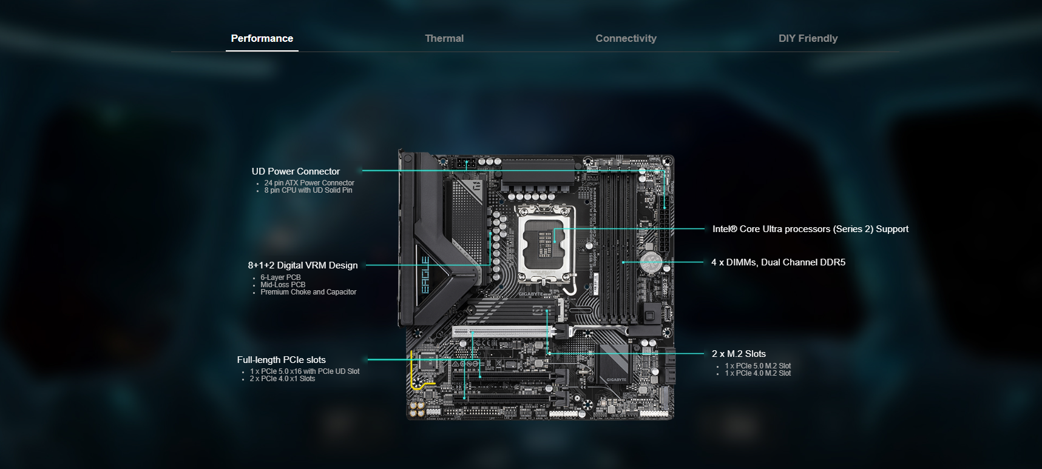The image size is (1042, 469).
Task: Go to the DIY Friendly tab
Action: pos(808,38)
